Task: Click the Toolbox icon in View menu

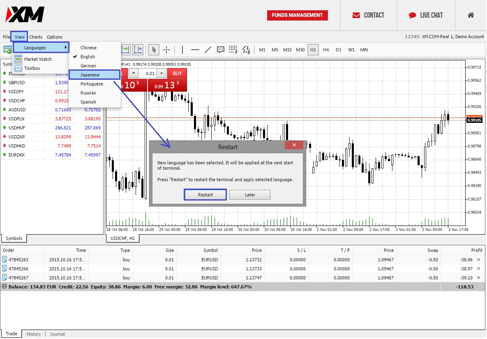Action: (x=18, y=68)
